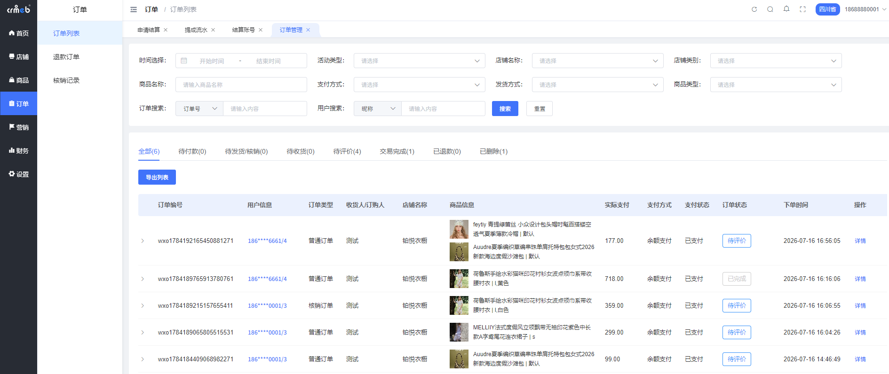The width and height of the screenshot is (889, 374).
Task: Click the first order's product thumbnail
Action: (x=459, y=229)
